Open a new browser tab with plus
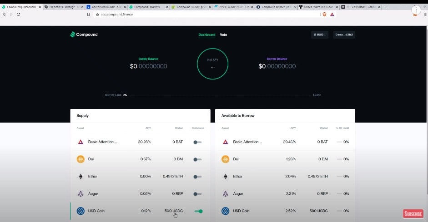Image resolution: width=428 pixels, height=222 pixels. 386,7
